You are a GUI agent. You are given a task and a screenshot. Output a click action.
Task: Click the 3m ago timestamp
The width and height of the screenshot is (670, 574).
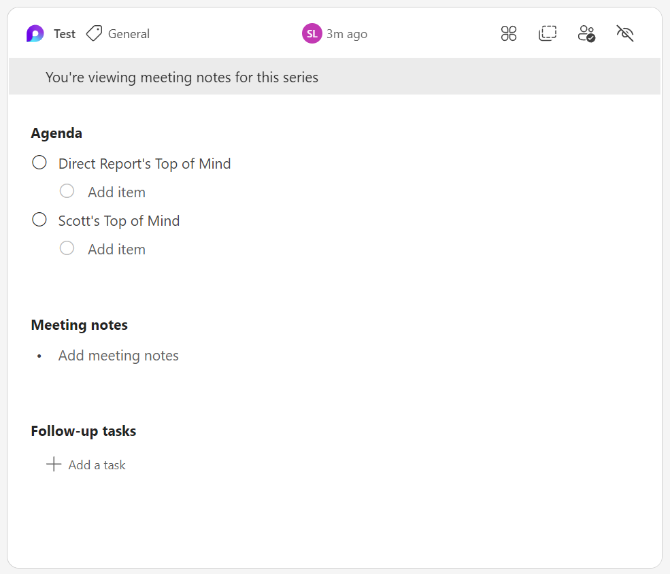click(346, 33)
